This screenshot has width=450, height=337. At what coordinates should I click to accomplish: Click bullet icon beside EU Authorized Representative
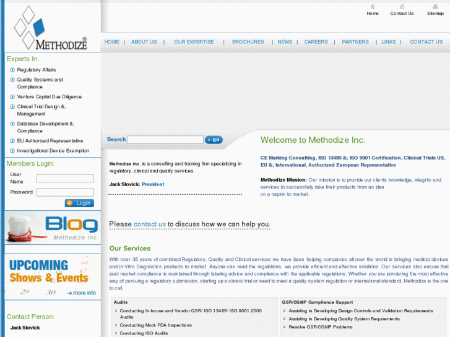coord(12,141)
